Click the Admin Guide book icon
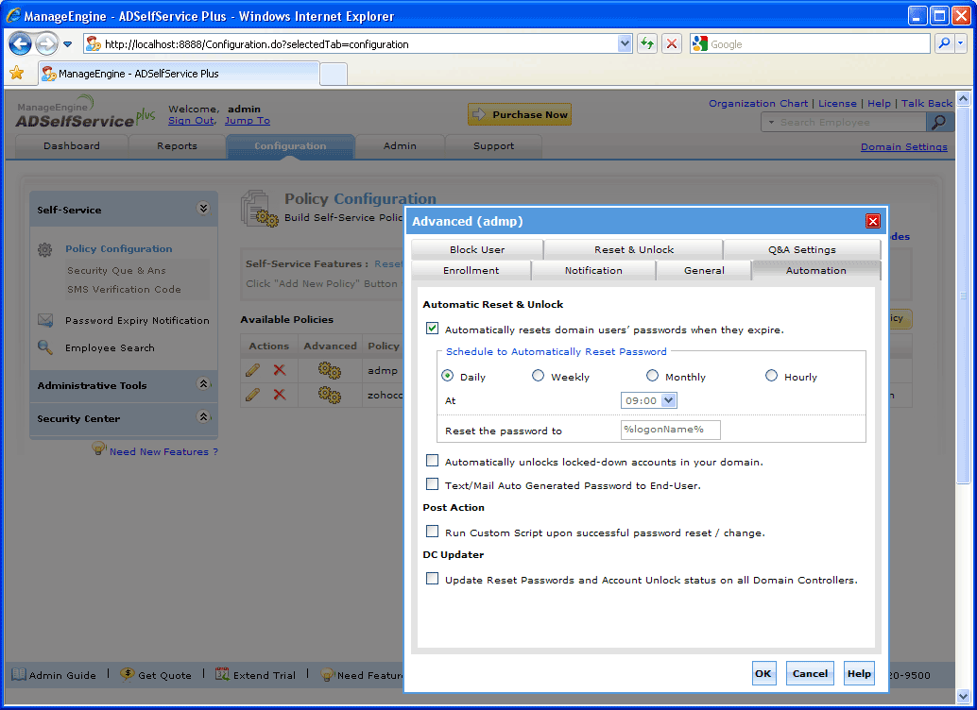This screenshot has height=710, width=977. tap(19, 674)
